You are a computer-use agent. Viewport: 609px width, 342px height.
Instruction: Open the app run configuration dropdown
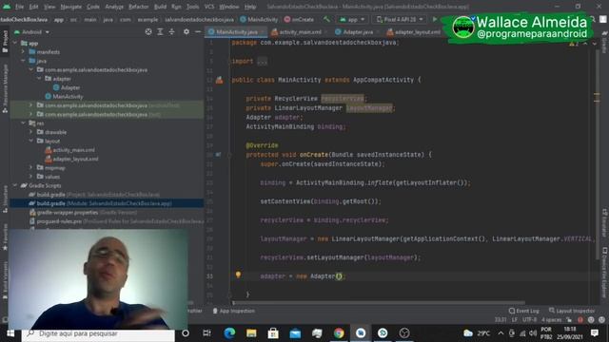tap(352, 19)
